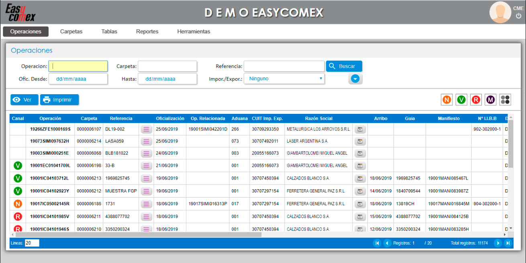Open detail menu for reference LASA059
Image resolution: width=526 pixels, height=263 pixels.
pos(146,141)
